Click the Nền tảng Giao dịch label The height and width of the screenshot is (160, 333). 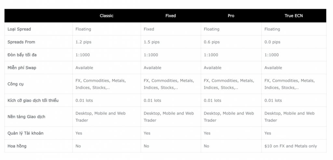(26, 117)
